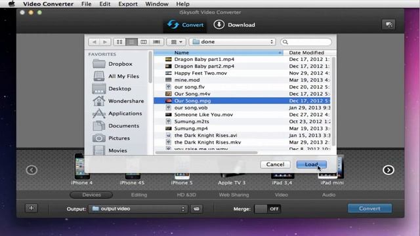
Task: Open the Devices format category
Action: pos(91,195)
